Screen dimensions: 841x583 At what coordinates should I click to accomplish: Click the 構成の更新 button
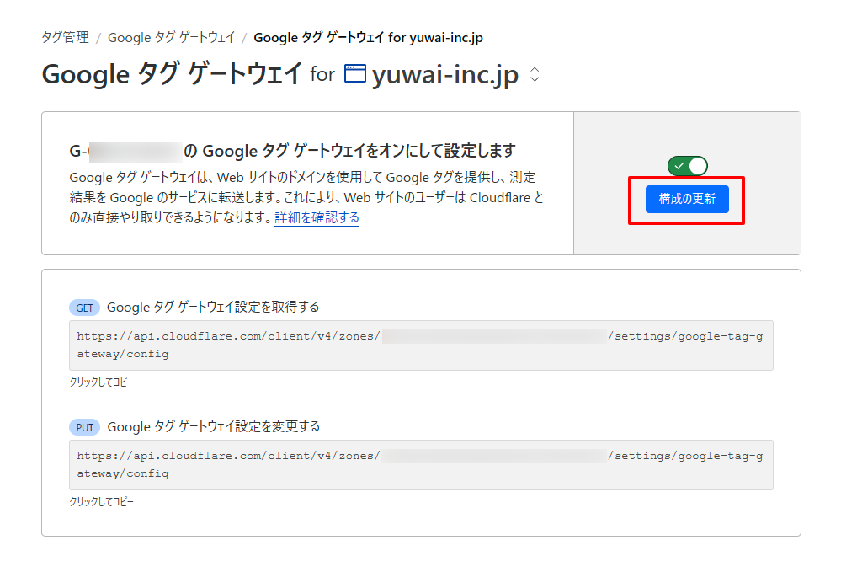pyautogui.click(x=687, y=199)
